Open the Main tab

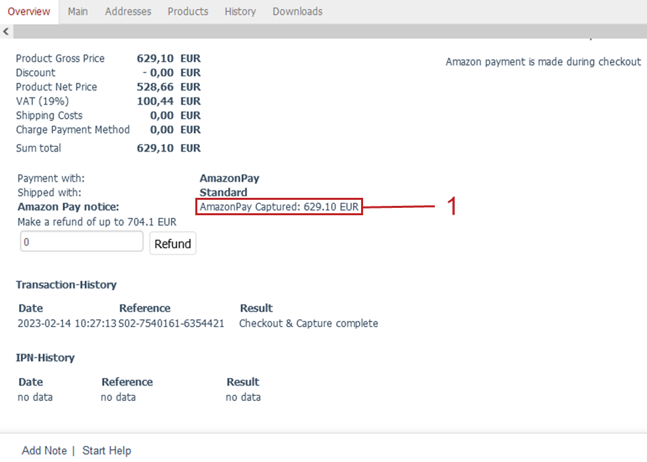click(78, 11)
